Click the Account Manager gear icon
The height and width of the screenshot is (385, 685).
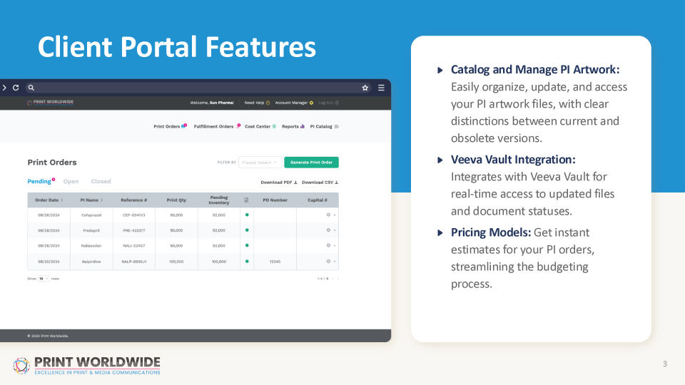pyautogui.click(x=311, y=103)
